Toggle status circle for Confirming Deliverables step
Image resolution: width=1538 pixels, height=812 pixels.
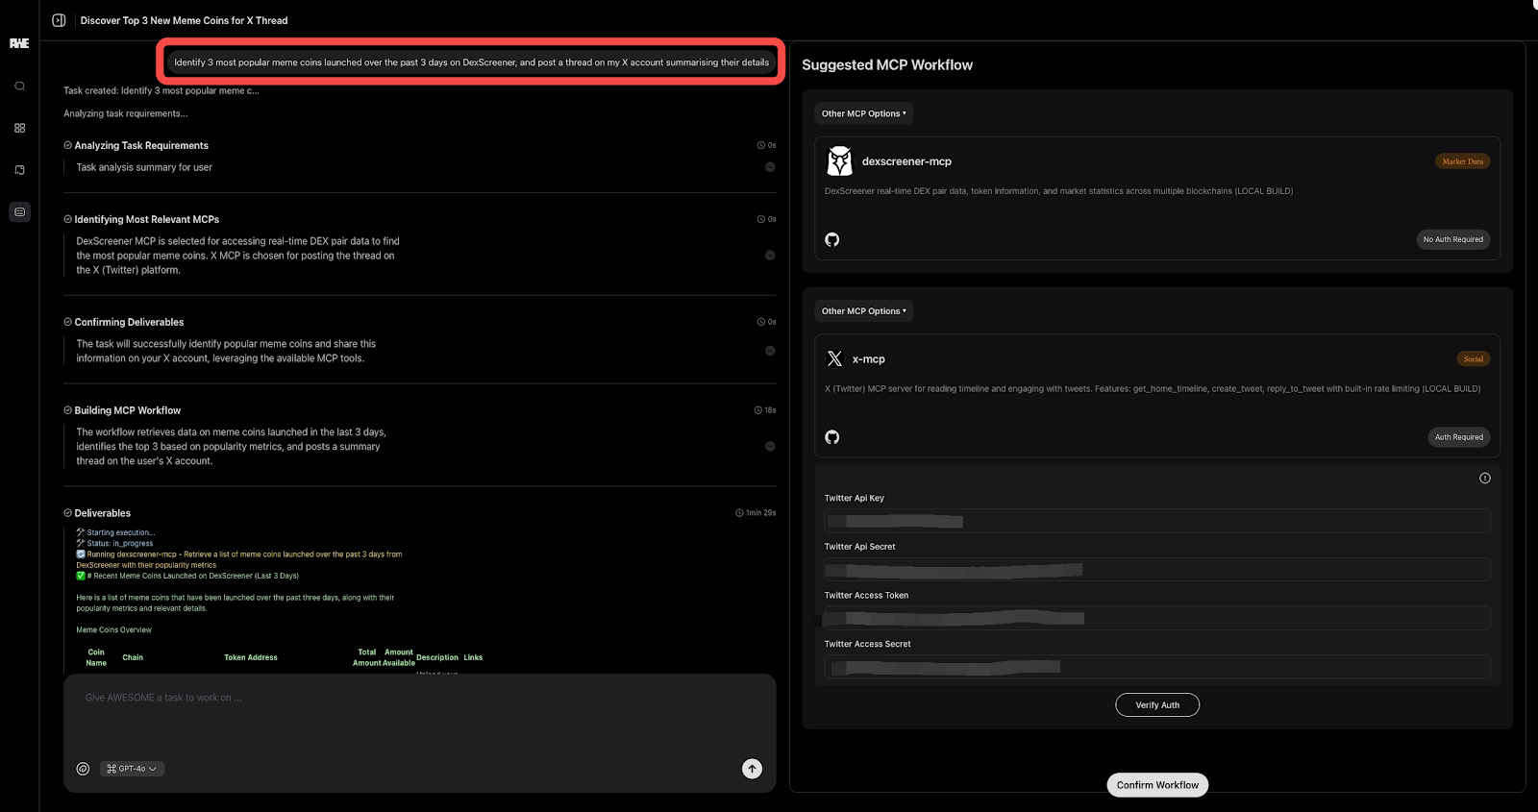[x=770, y=351]
